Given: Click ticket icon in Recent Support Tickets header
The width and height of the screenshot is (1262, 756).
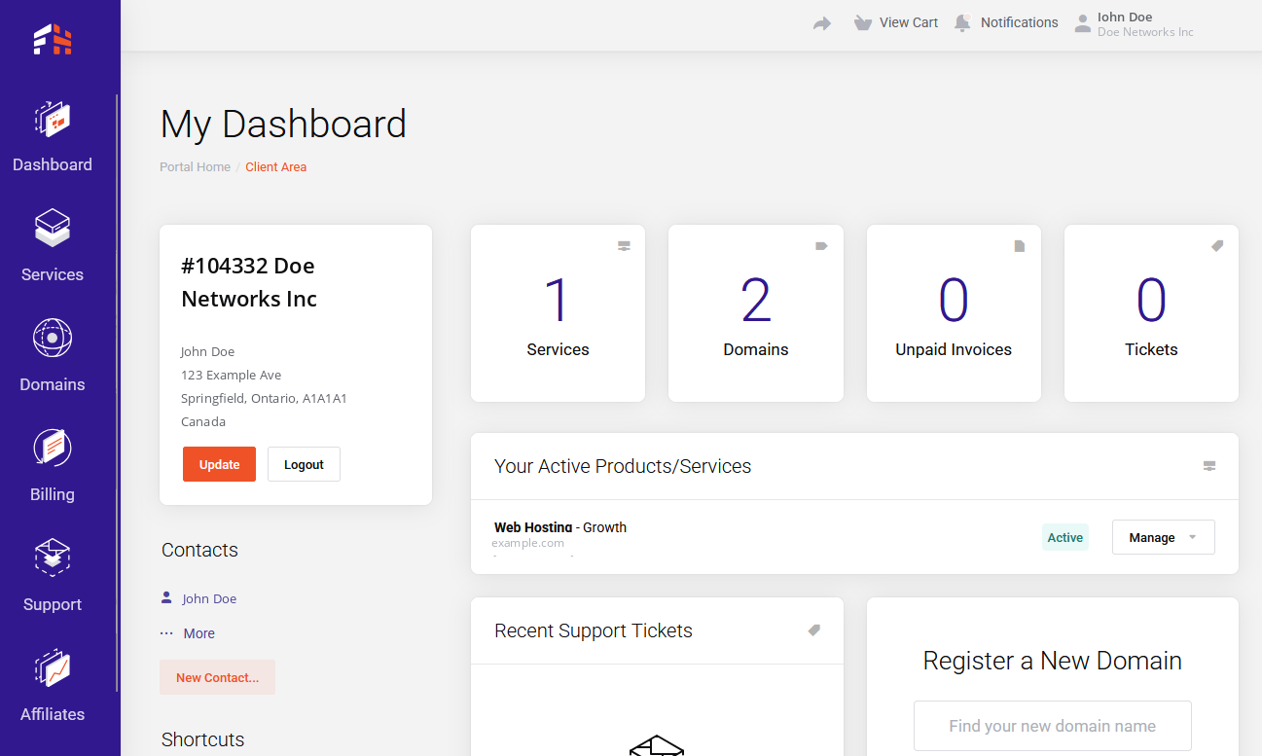Looking at the screenshot, I should 814,630.
